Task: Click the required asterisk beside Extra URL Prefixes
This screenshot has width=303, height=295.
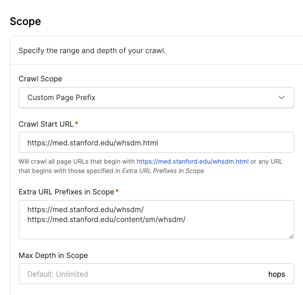Action: click(117, 191)
